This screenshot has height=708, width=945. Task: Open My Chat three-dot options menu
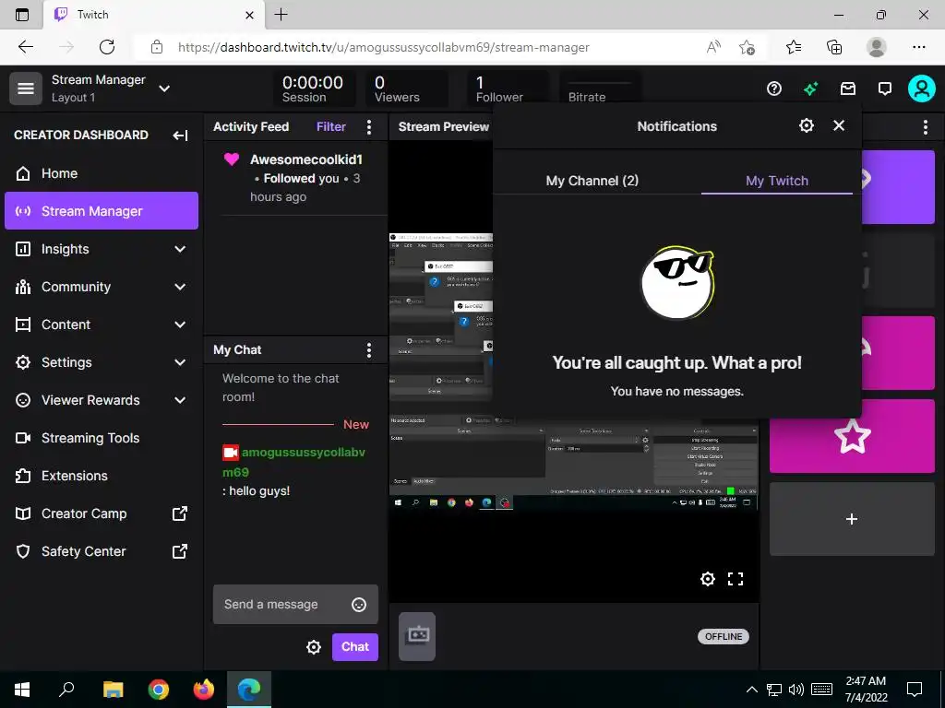[x=369, y=350]
